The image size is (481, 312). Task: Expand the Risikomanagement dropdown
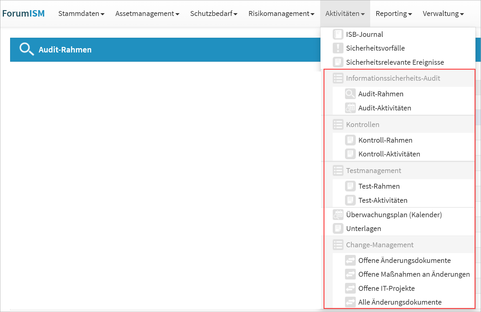281,14
